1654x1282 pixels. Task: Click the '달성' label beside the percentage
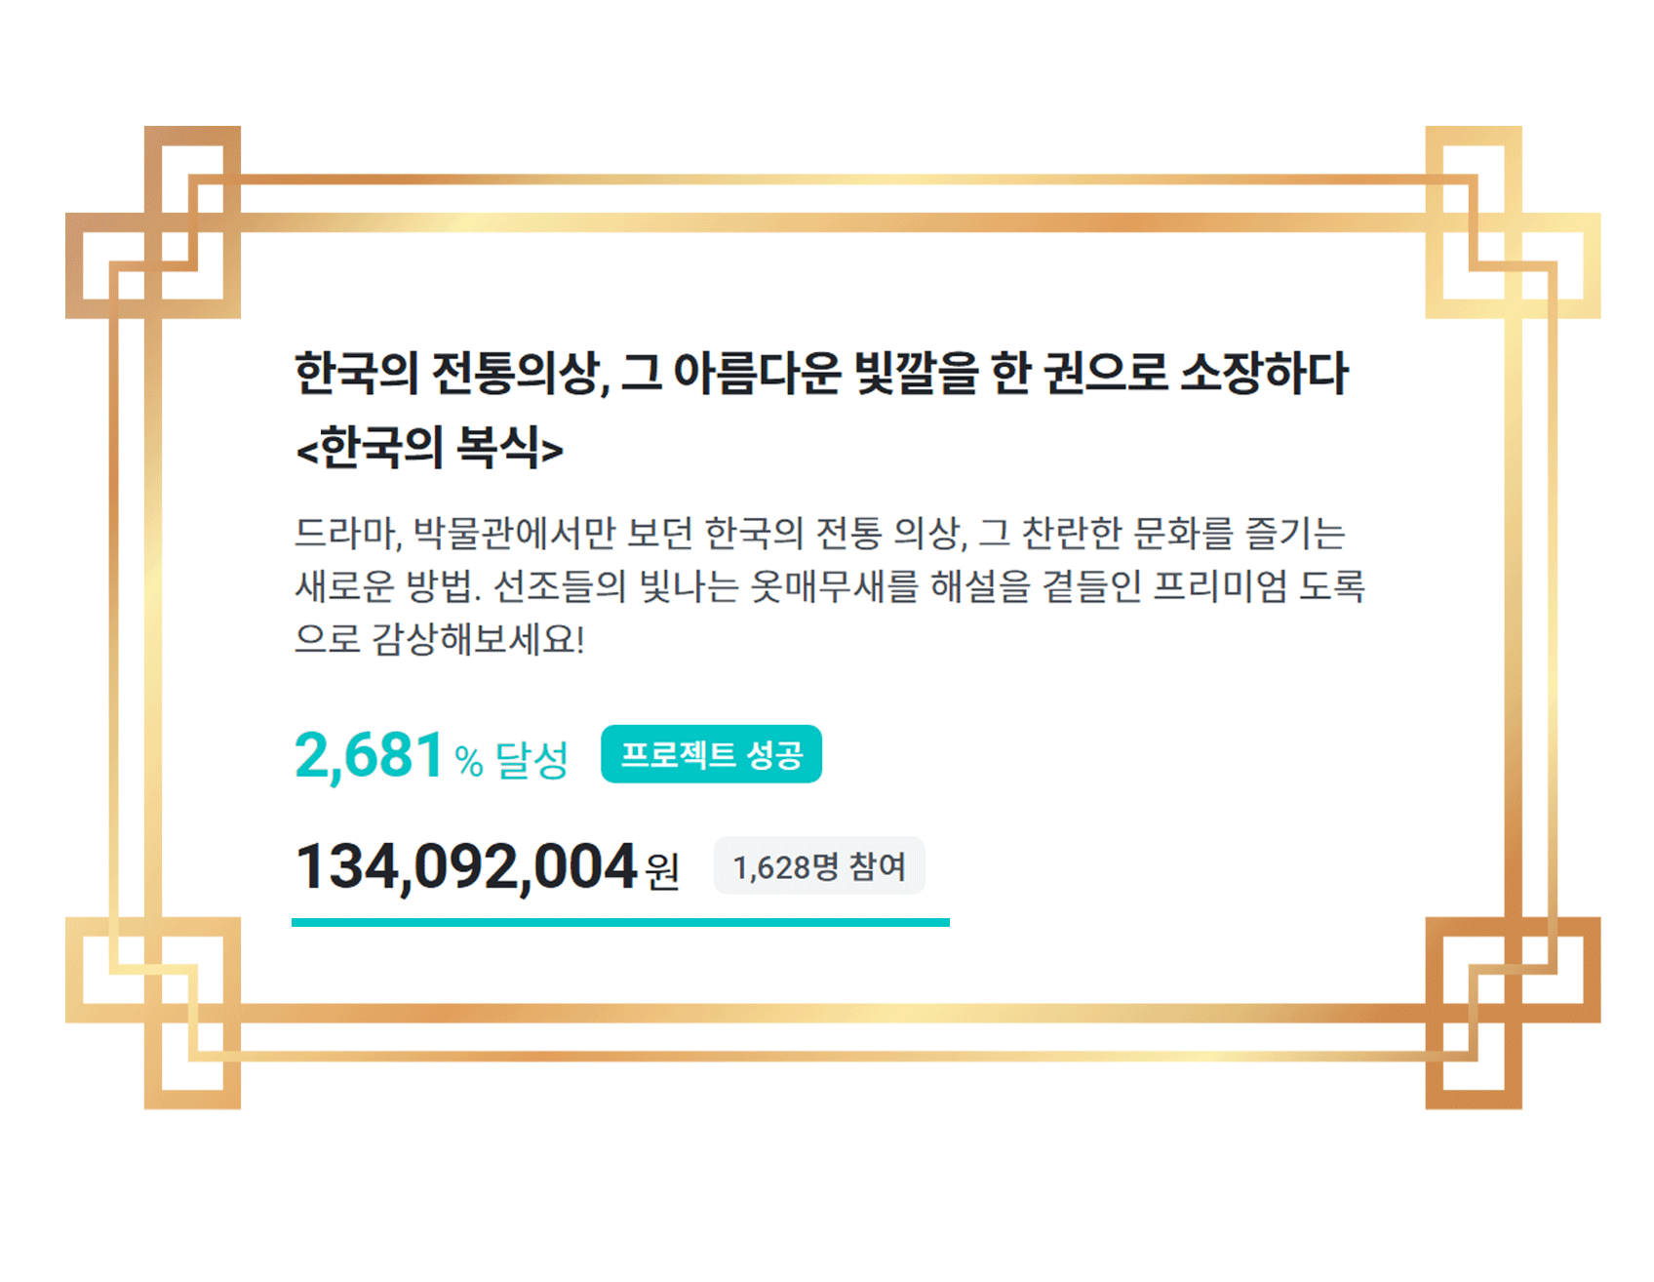(x=532, y=760)
